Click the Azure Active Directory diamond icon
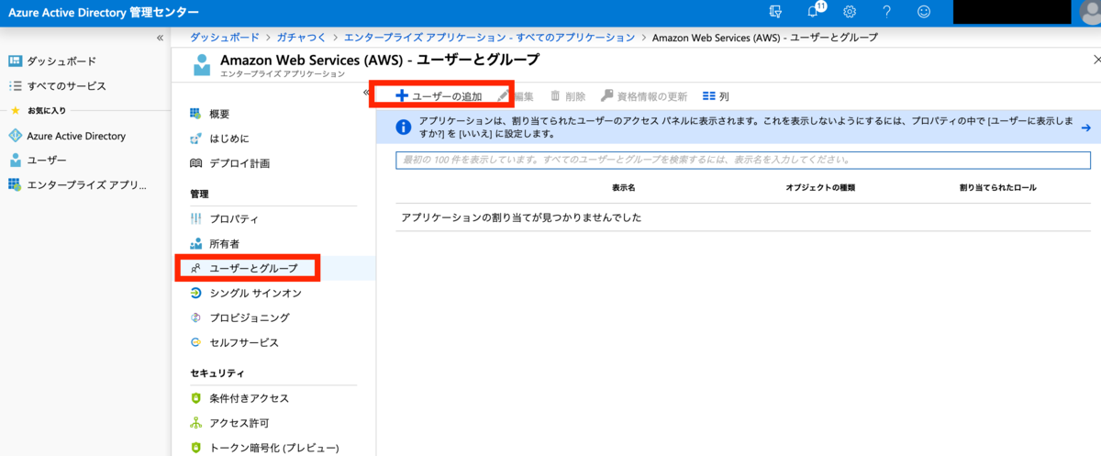 click(x=15, y=136)
